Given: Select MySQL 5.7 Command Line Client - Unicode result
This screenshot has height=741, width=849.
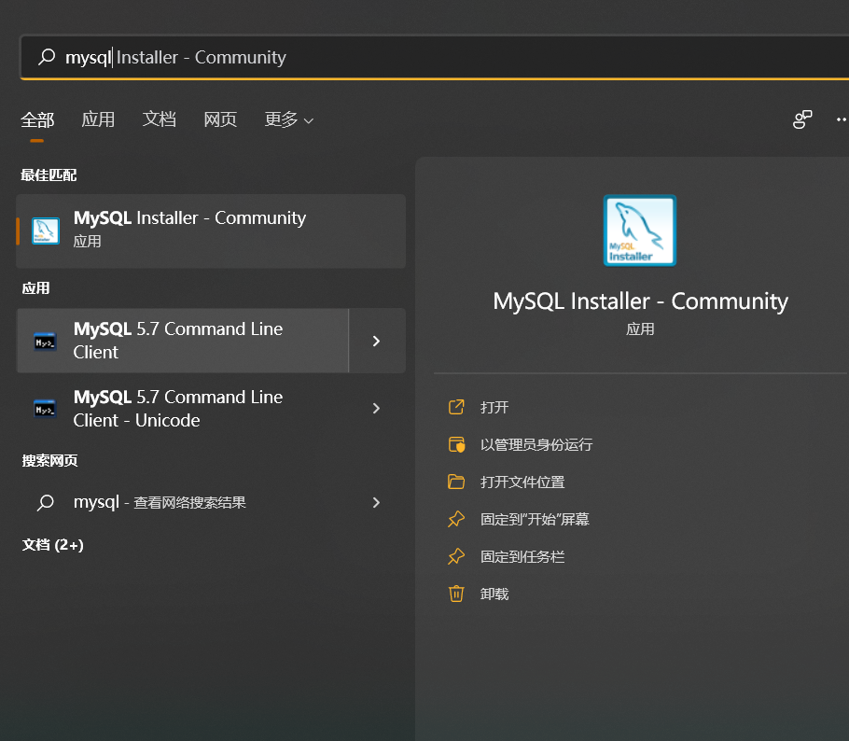Looking at the screenshot, I should click(x=183, y=409).
